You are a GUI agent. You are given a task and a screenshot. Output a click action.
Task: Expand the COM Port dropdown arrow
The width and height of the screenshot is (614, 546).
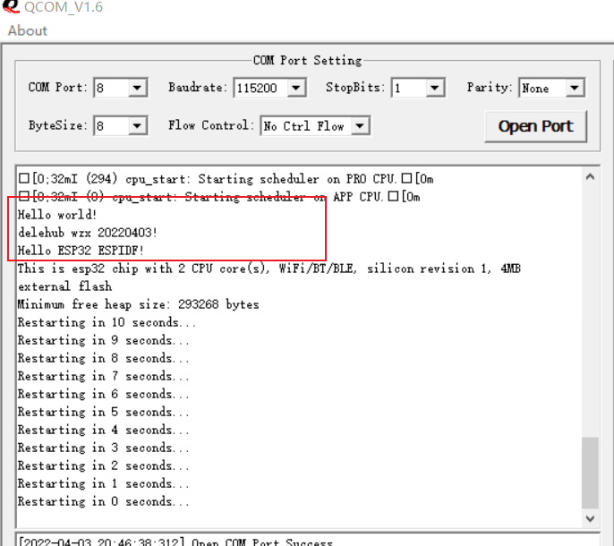(137, 88)
